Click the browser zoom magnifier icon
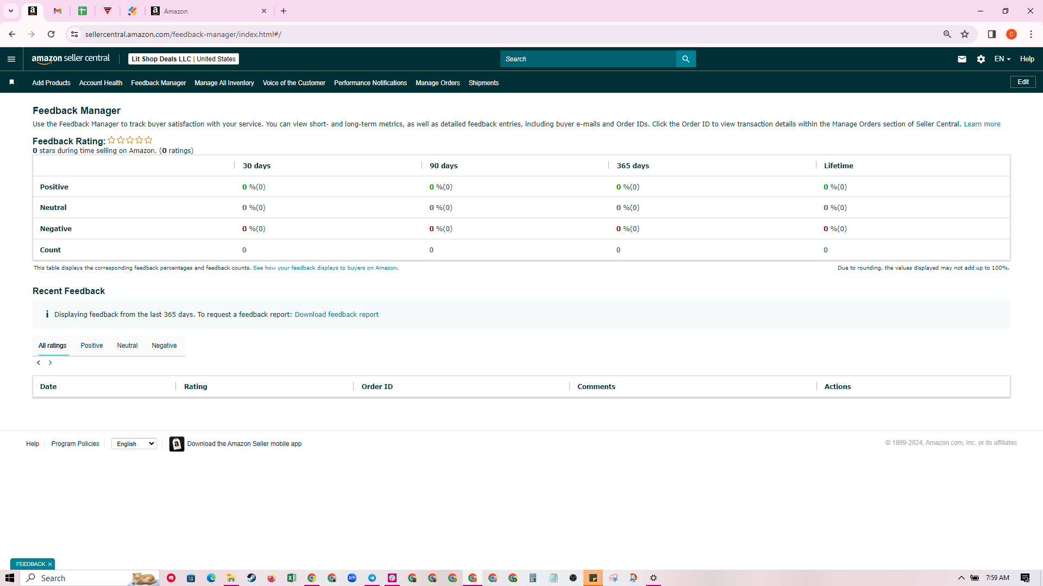The height and width of the screenshot is (586, 1043). click(947, 34)
